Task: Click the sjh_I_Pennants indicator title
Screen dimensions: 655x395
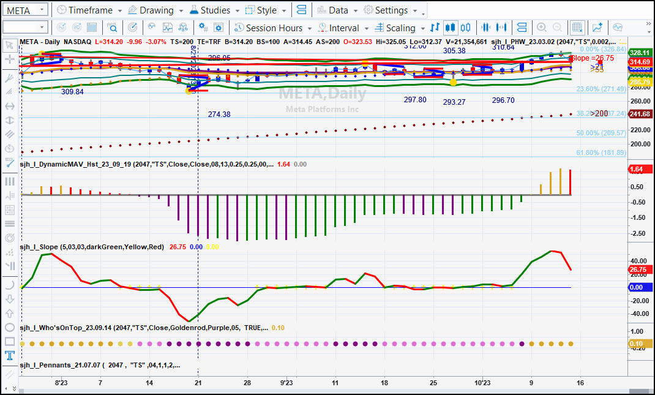Action: [x=100, y=366]
